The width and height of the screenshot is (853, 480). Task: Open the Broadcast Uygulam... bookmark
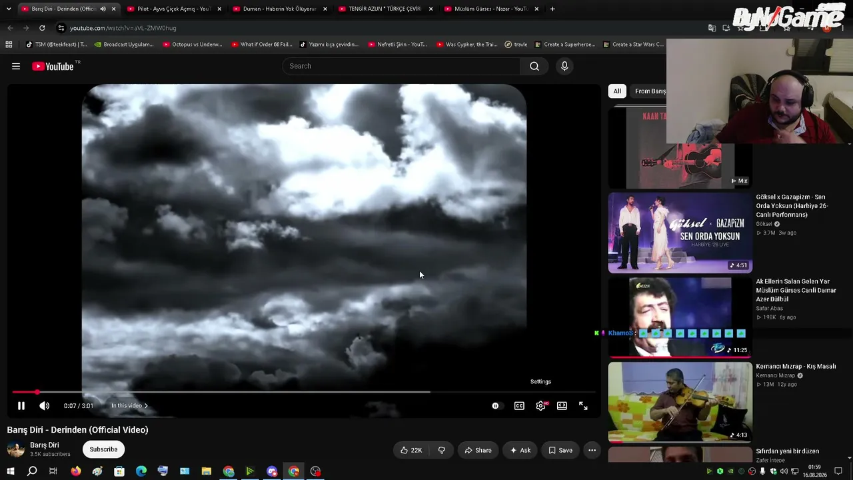(x=124, y=45)
